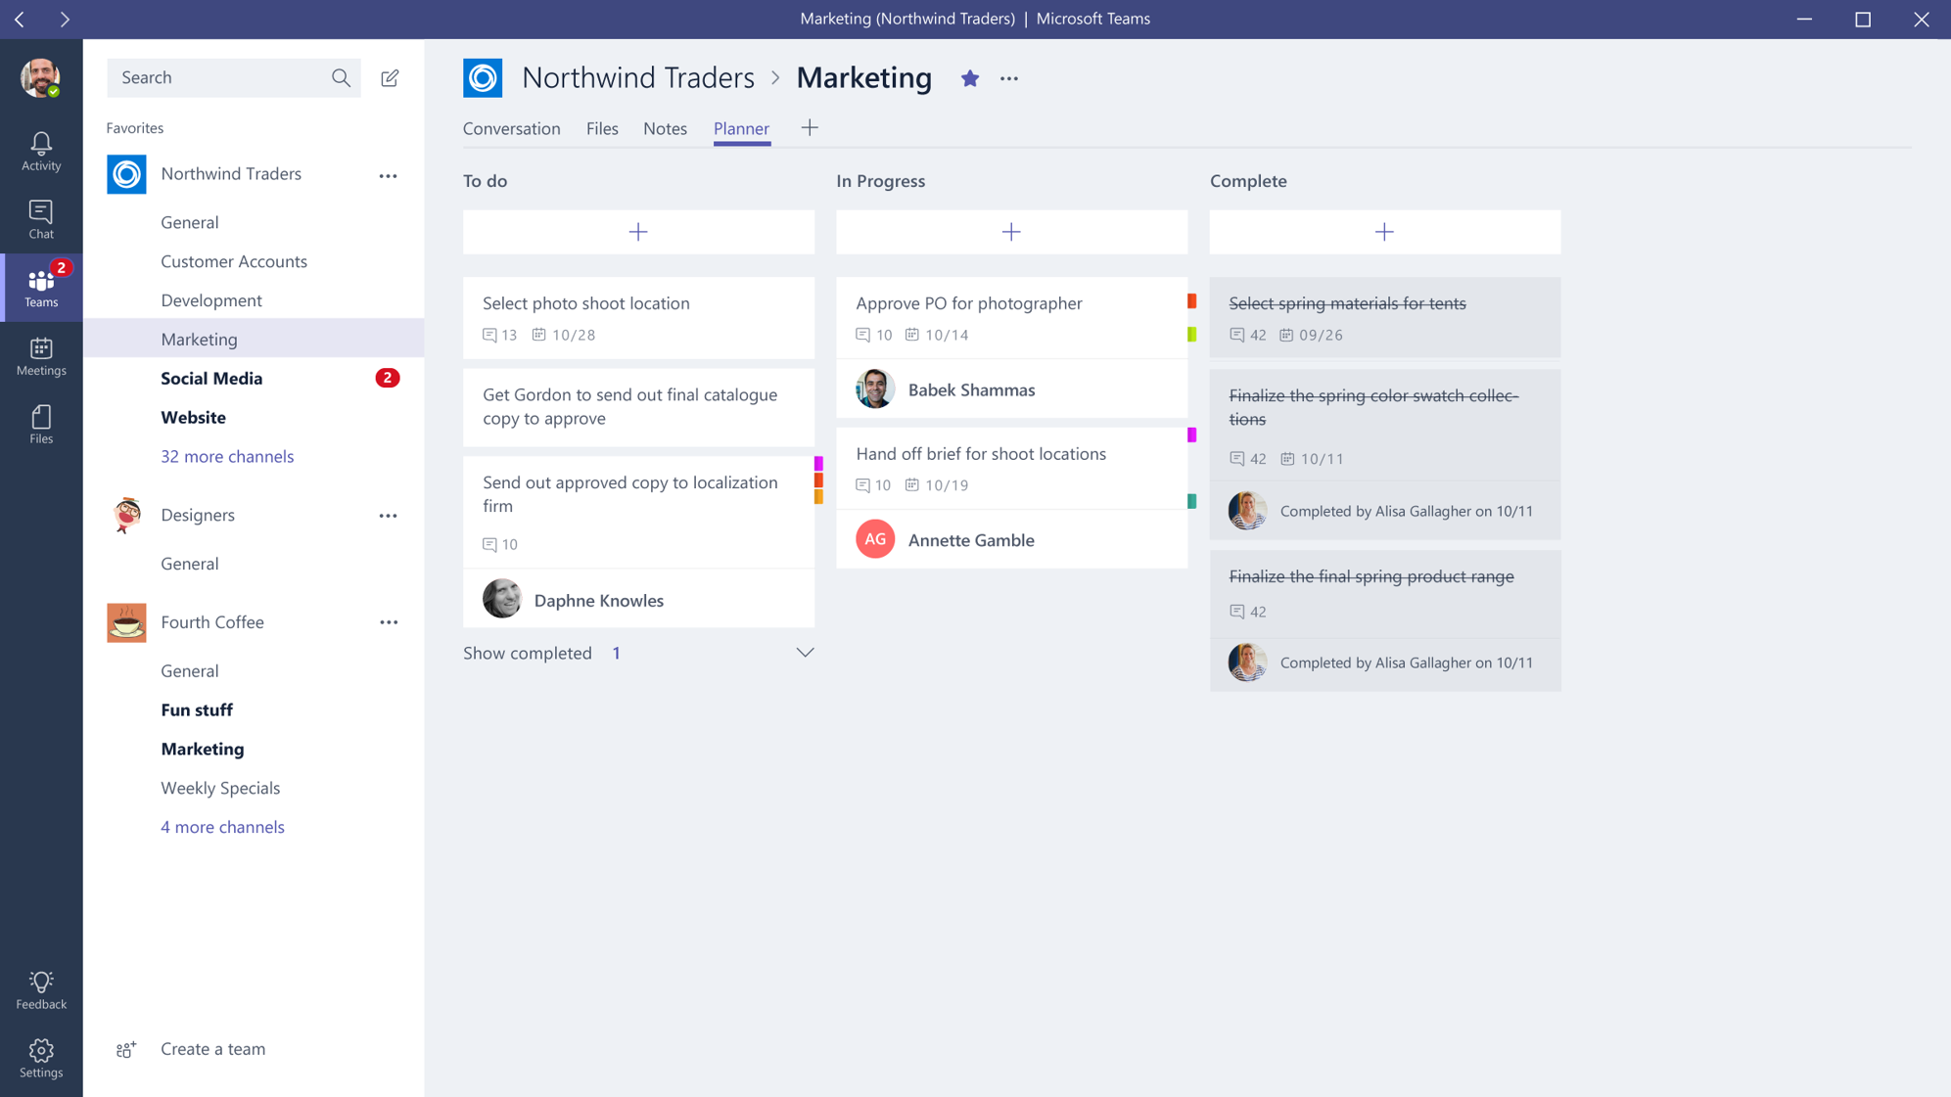1951x1097 pixels.
Task: Click Create a team
Action: click(212, 1048)
